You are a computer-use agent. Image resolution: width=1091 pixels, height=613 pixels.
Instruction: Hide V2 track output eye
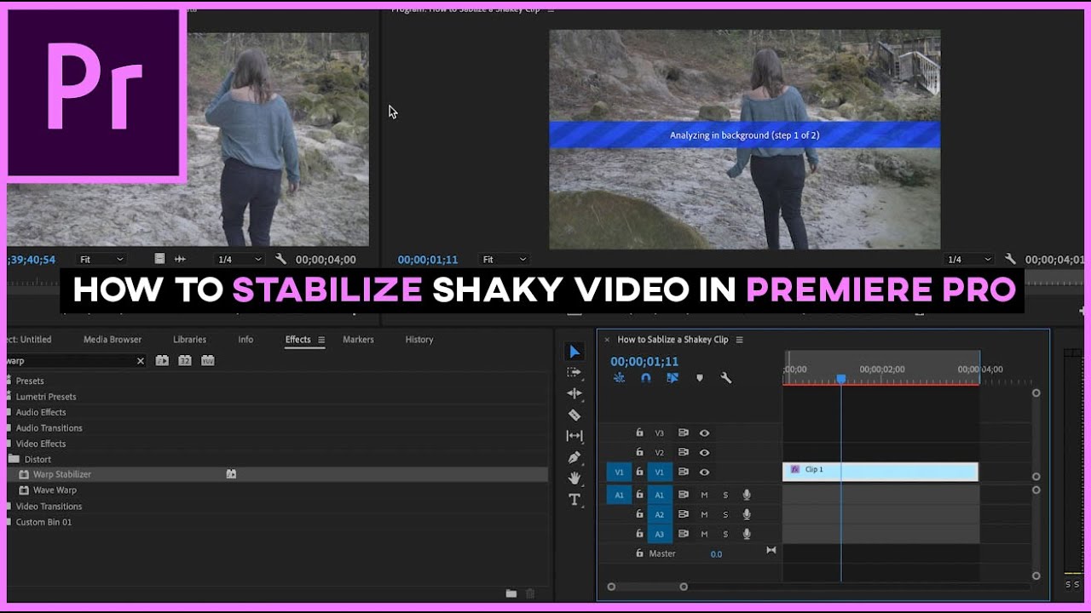tap(704, 452)
